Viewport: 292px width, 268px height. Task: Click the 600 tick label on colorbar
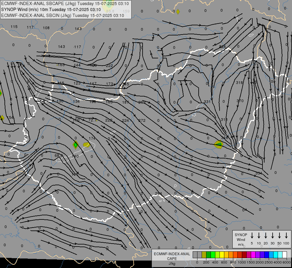[224, 262]
